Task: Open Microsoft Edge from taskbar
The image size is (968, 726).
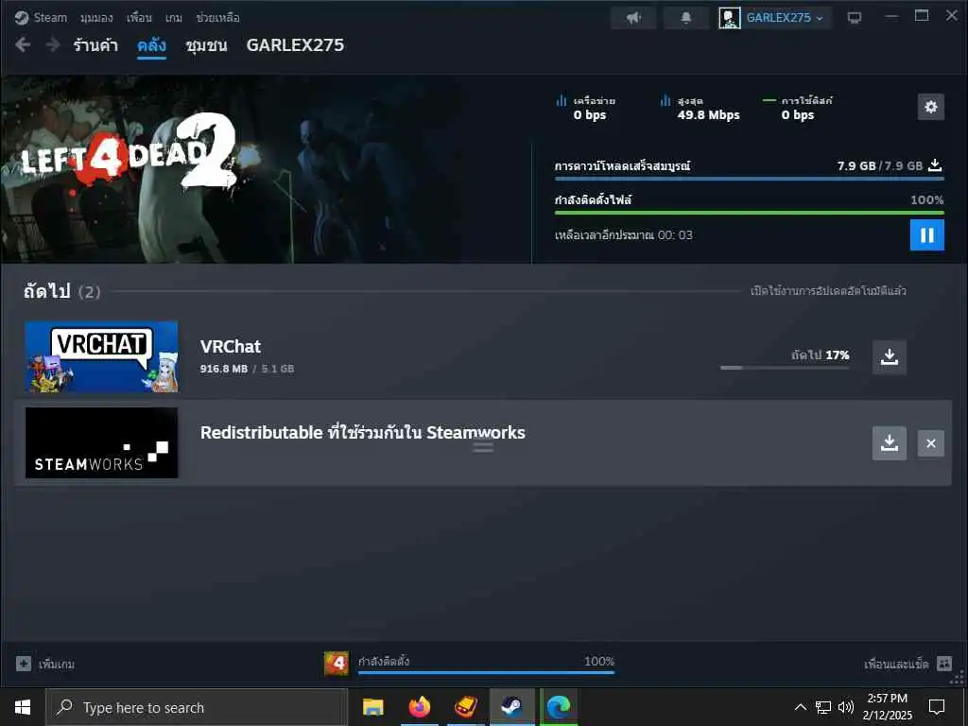Action: (558, 707)
